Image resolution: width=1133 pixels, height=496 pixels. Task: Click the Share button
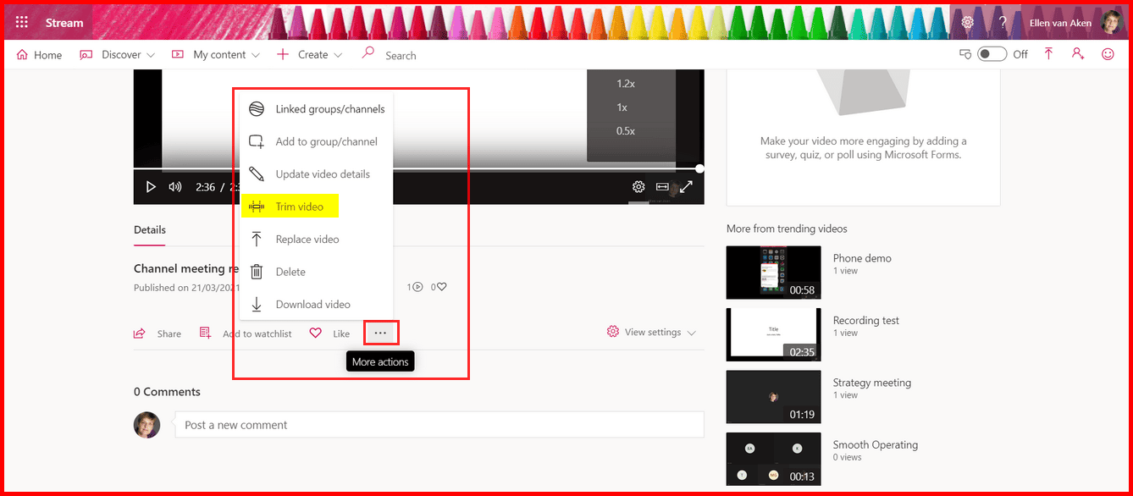tap(158, 333)
